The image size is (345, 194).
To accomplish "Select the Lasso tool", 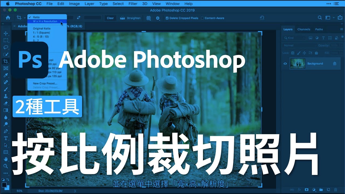I will click(6, 47).
